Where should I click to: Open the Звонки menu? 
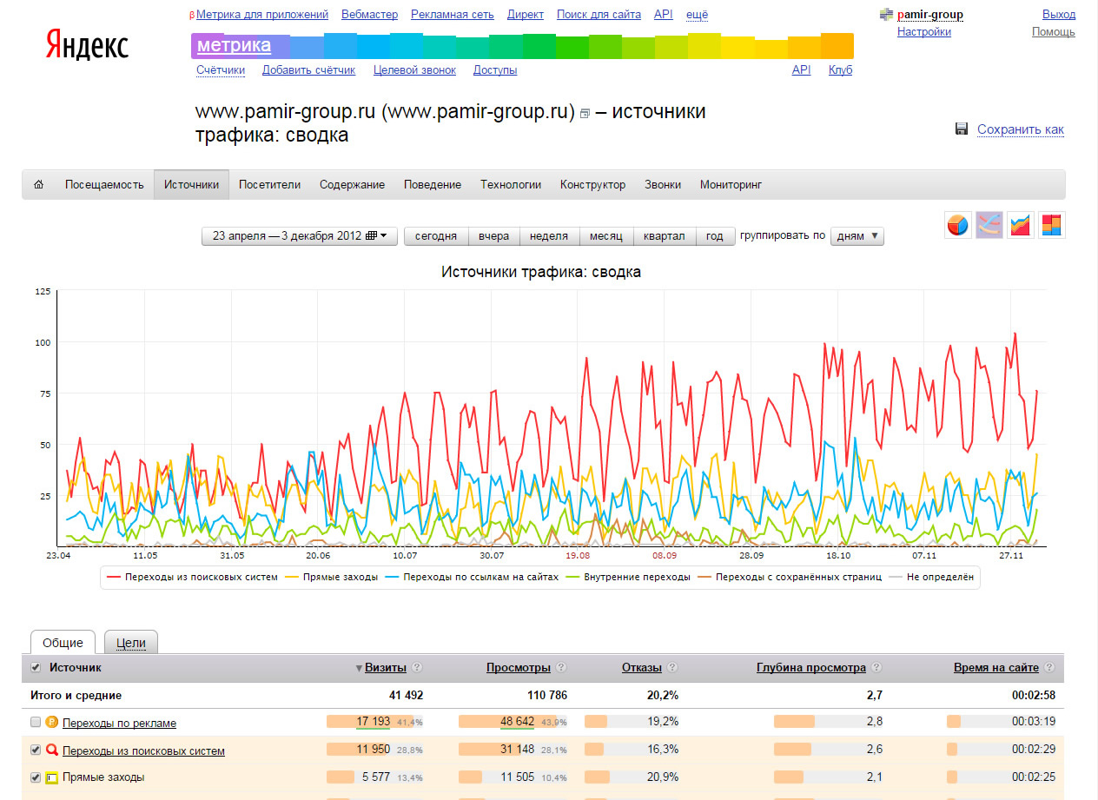point(663,184)
